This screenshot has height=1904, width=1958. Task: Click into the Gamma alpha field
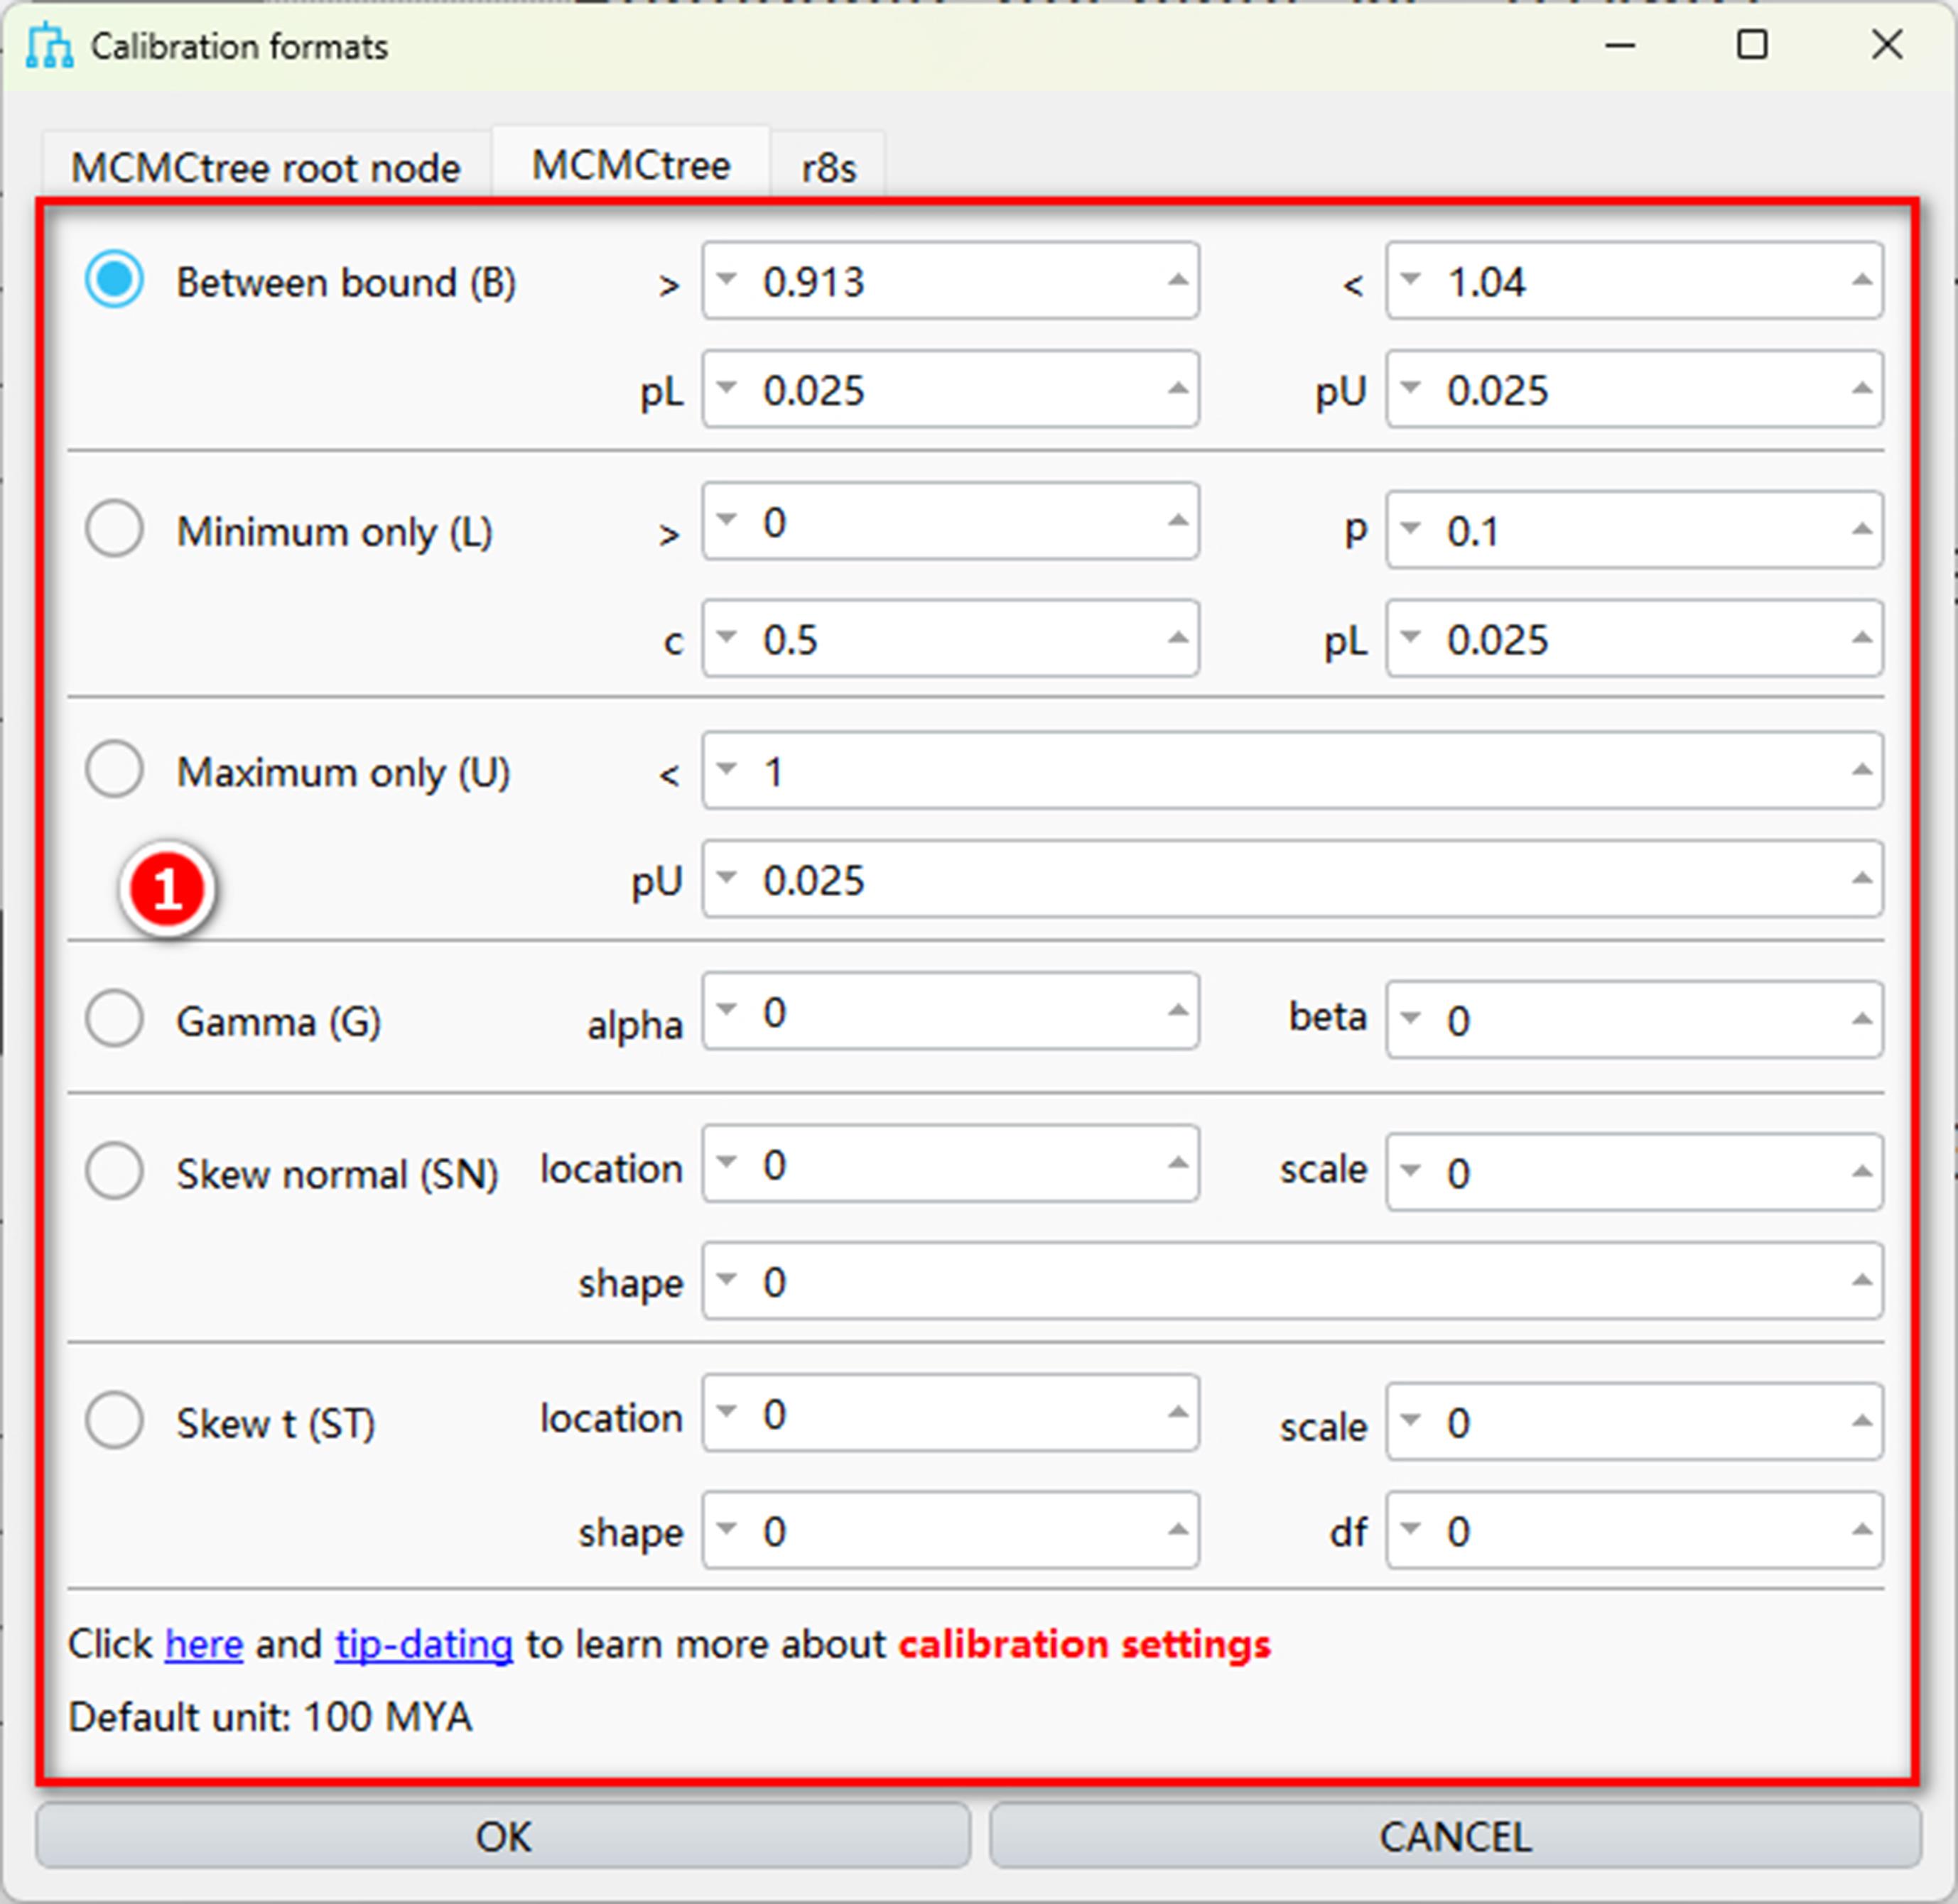[x=951, y=1010]
